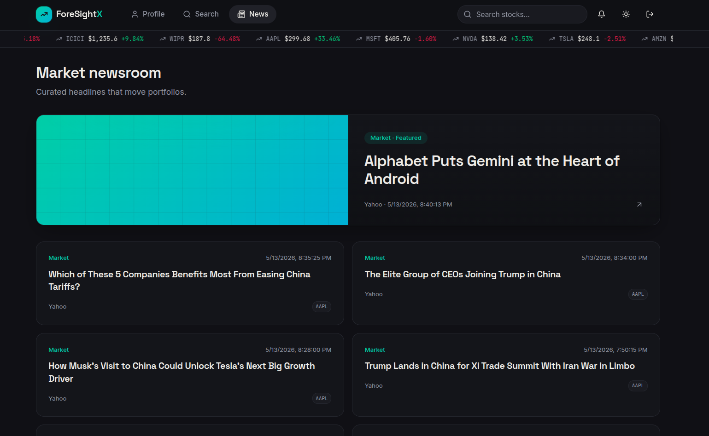This screenshot has width=709, height=436.
Task: Click the logout icon
Action: click(650, 14)
